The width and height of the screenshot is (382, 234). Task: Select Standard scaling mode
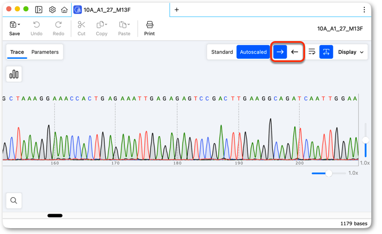click(x=222, y=52)
